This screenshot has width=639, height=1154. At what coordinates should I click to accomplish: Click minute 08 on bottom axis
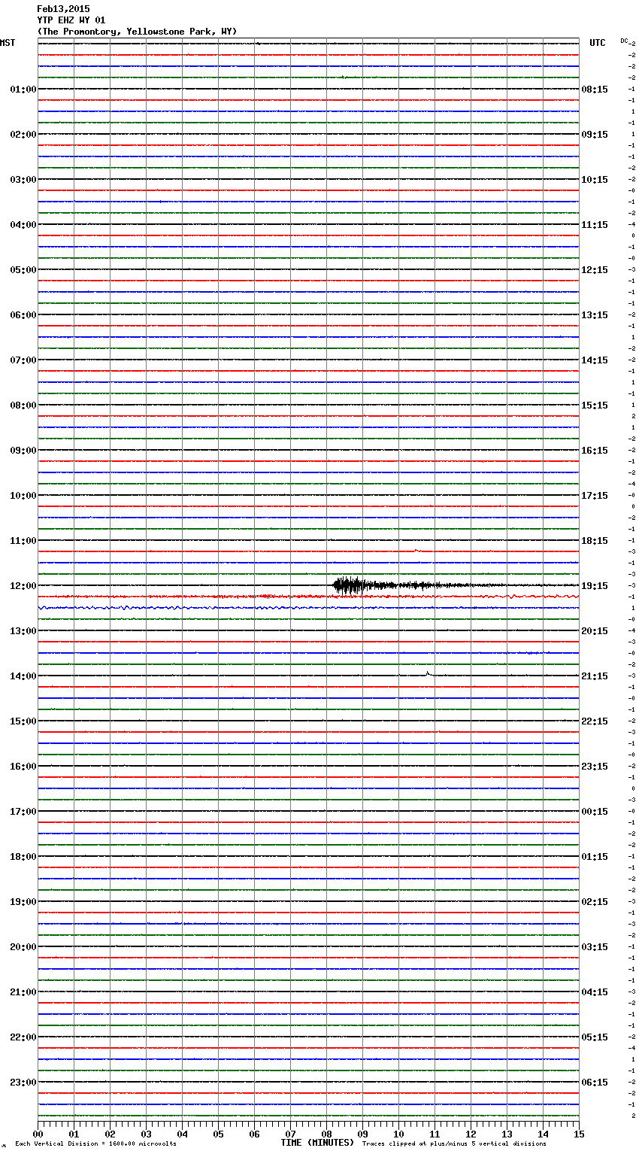pos(326,1134)
